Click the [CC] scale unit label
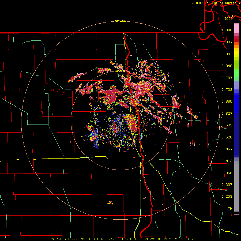Screen dimensions: 241x241 pos(229,18)
